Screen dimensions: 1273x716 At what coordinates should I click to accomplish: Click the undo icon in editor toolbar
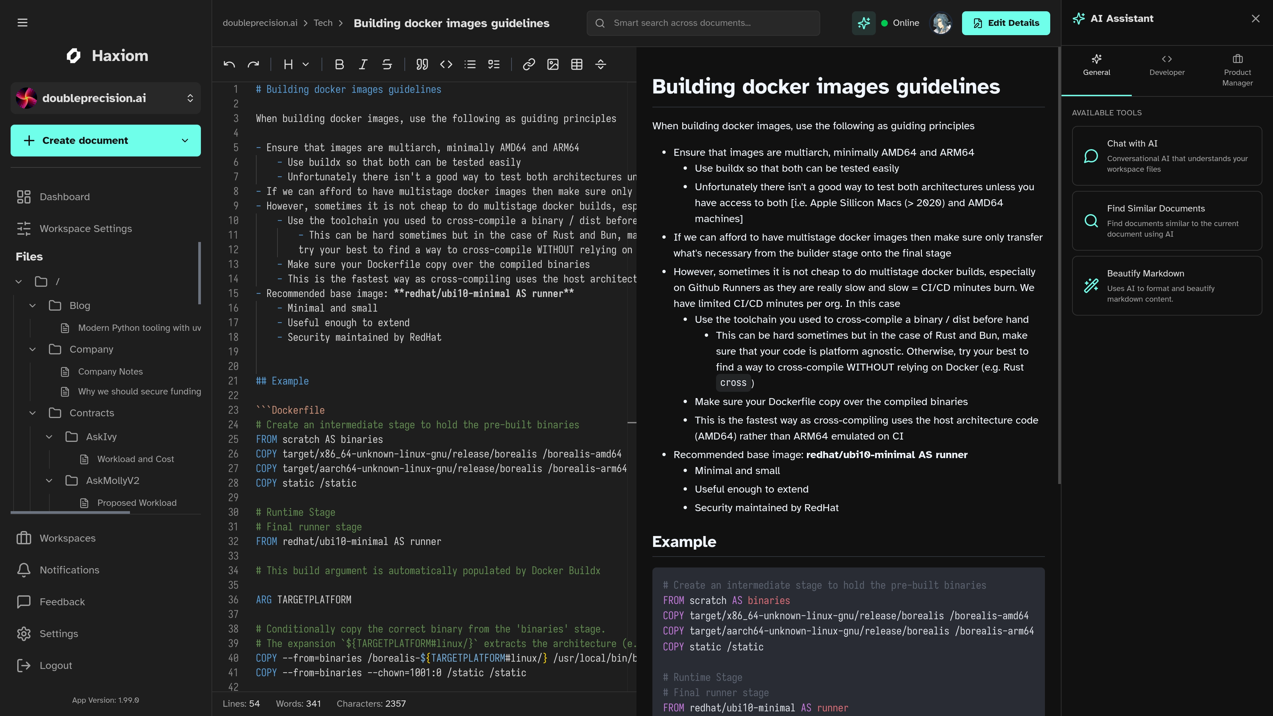(x=229, y=64)
